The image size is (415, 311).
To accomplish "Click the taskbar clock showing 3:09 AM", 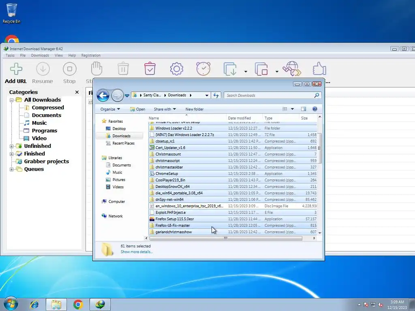I will tap(397, 305).
